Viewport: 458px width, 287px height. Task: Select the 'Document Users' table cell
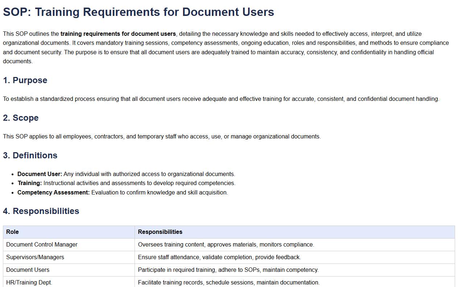pos(28,270)
